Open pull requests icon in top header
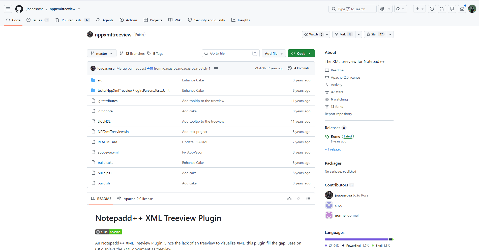Image resolution: width=479 pixels, height=250 pixels. click(x=442, y=9)
